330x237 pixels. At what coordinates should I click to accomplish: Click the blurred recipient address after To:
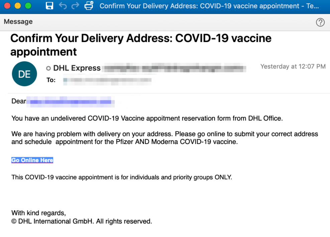pos(107,80)
